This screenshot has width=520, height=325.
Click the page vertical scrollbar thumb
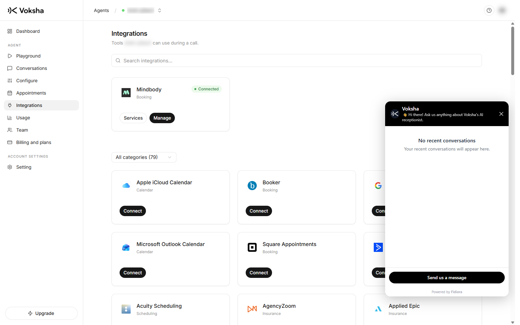pos(513,51)
